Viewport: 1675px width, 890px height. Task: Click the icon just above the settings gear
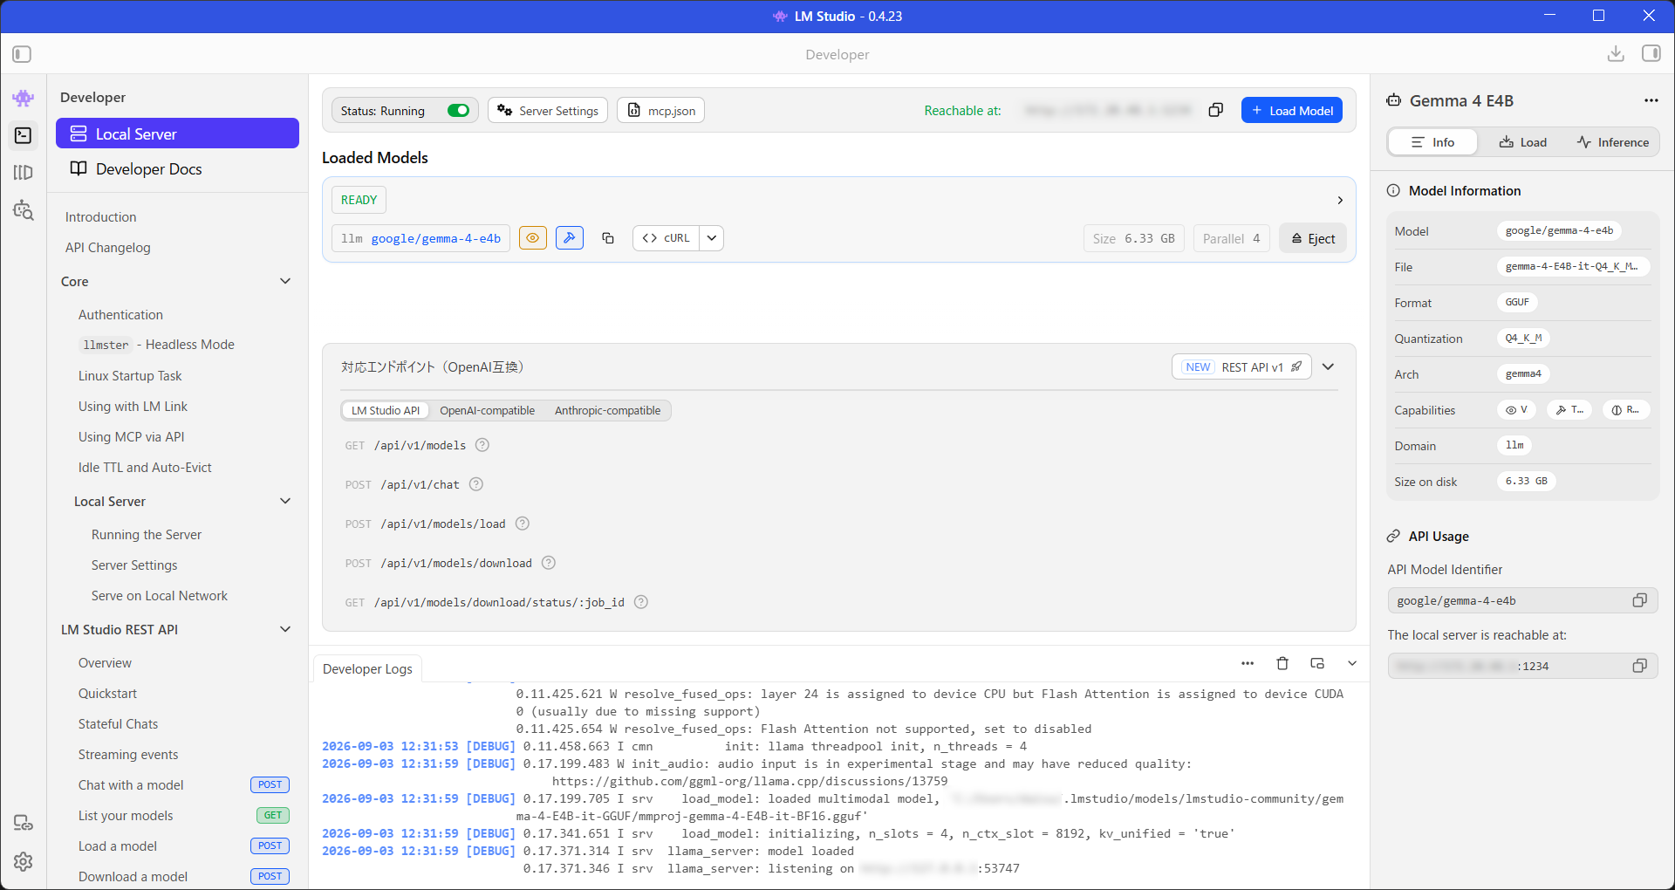24,823
